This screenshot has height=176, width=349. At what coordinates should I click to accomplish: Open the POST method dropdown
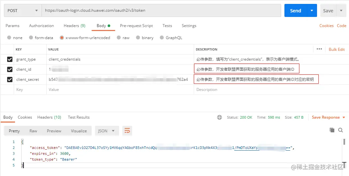point(23,11)
